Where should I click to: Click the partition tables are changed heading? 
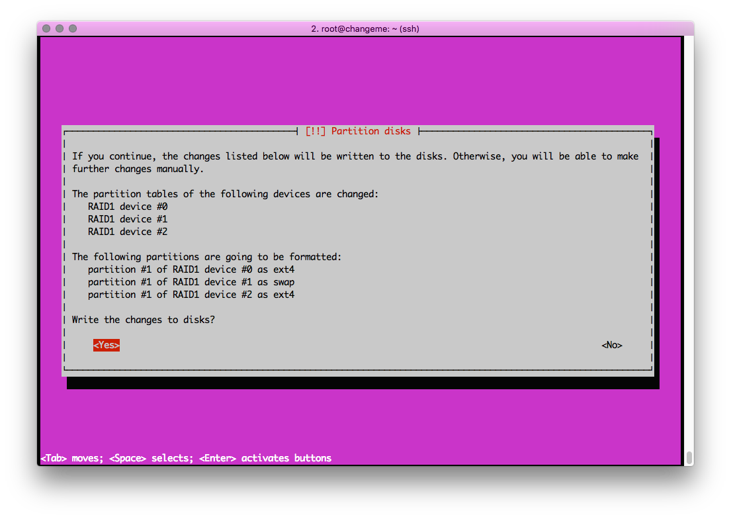tap(225, 194)
